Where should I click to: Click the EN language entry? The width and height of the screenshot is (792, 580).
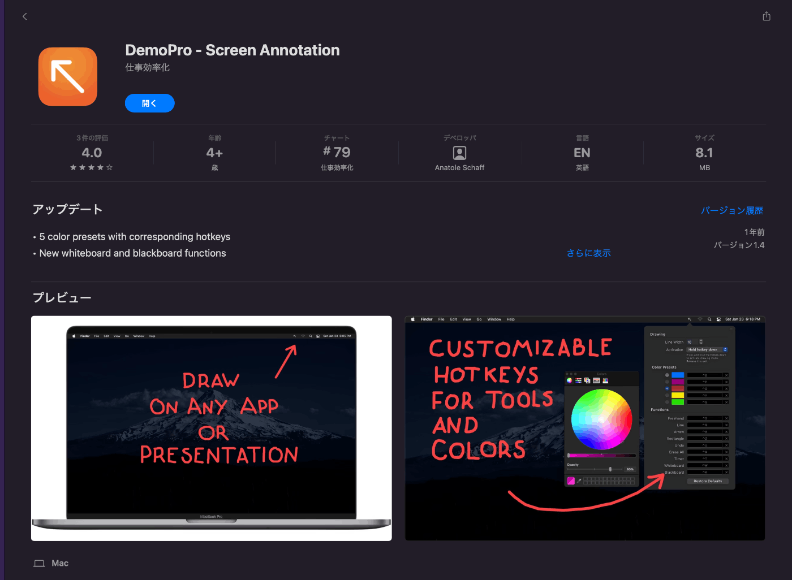(x=582, y=153)
